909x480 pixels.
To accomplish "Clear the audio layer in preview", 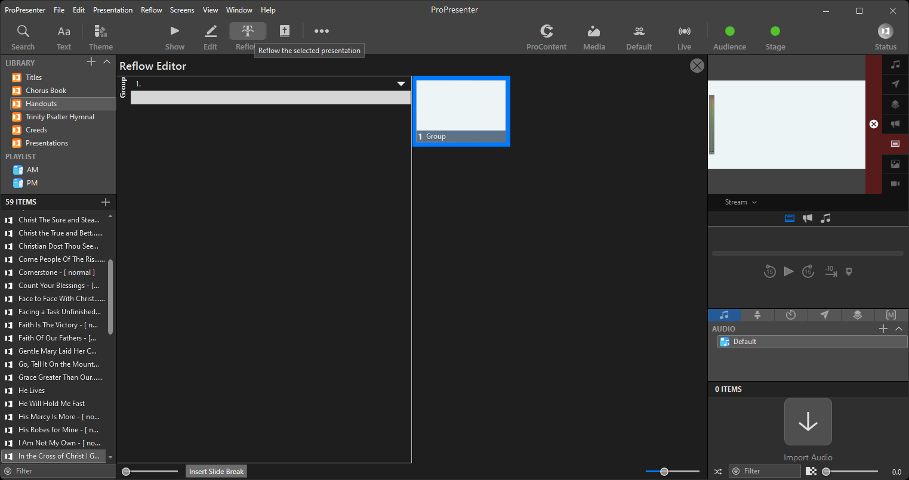I will pyautogui.click(x=895, y=64).
